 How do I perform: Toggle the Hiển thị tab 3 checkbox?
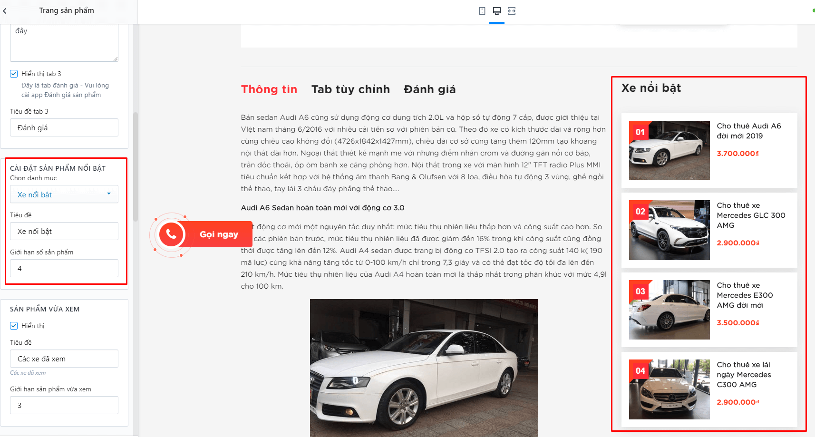click(14, 74)
